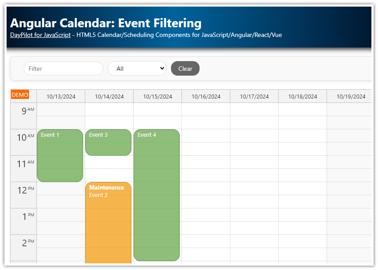Select the 10/19/2024 column header

(351, 96)
